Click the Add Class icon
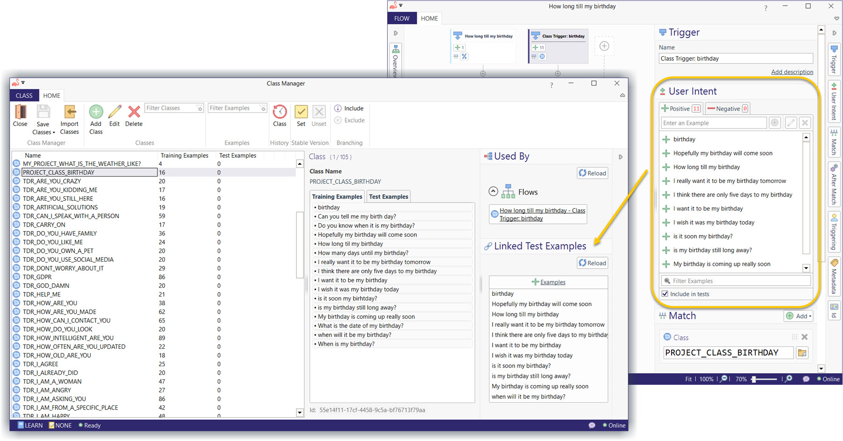The image size is (843, 441). pyautogui.click(x=96, y=112)
